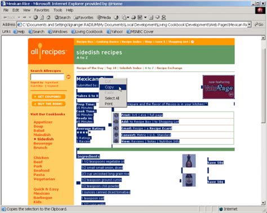Click the History toolbar icon
This screenshot has width=267, height=213.
coord(117,17)
